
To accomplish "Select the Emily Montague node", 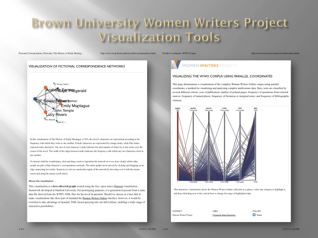I will (x=61, y=104).
